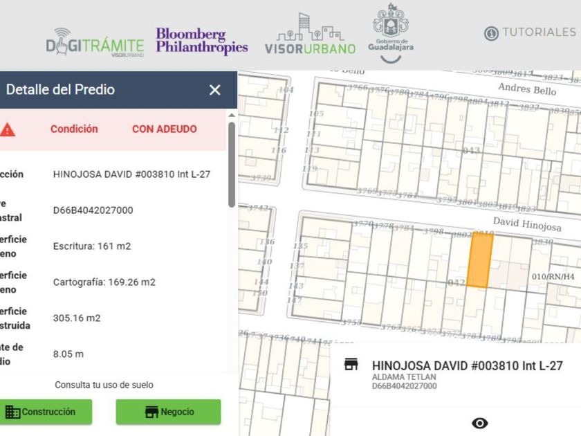
Task: Click block number 043 on the map
Action: pyautogui.click(x=471, y=151)
